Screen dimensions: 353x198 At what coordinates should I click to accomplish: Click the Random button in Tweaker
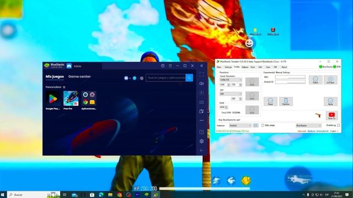point(286,101)
